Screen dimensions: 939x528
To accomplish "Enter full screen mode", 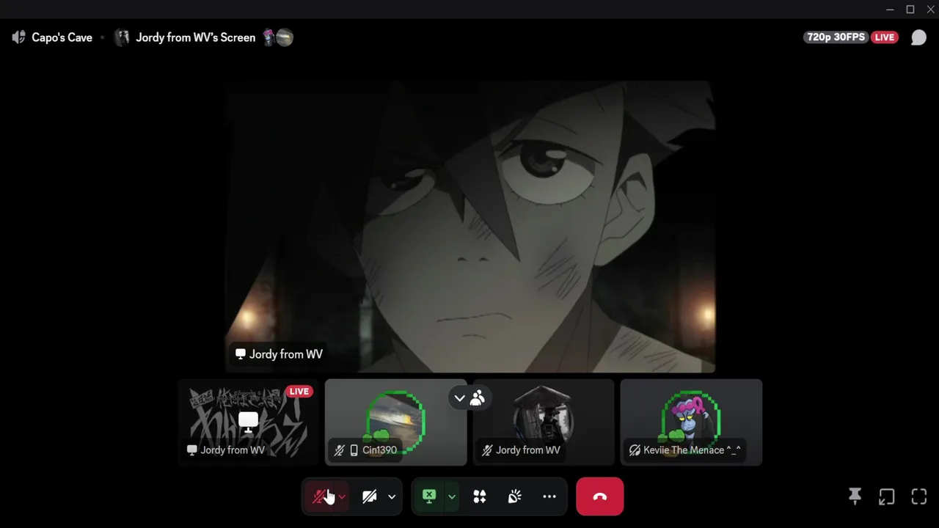I will point(919,496).
